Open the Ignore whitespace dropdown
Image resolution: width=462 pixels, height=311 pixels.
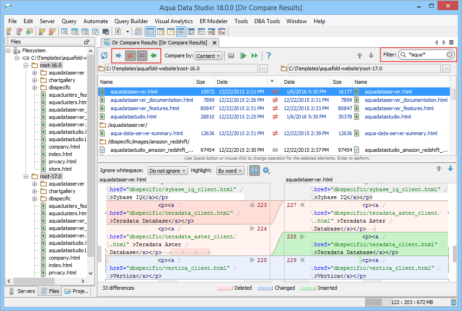tap(168, 171)
